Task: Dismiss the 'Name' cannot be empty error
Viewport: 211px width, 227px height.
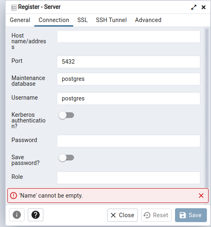Action: point(201,196)
